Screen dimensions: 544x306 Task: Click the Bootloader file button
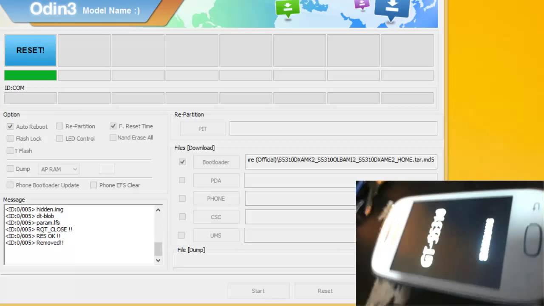[216, 162]
